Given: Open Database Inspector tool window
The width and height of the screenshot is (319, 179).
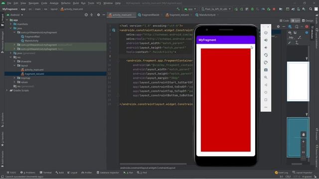Looking at the screenshot, I should 108,173.
